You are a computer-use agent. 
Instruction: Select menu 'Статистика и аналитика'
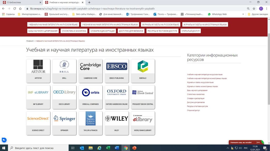coord(74,31)
